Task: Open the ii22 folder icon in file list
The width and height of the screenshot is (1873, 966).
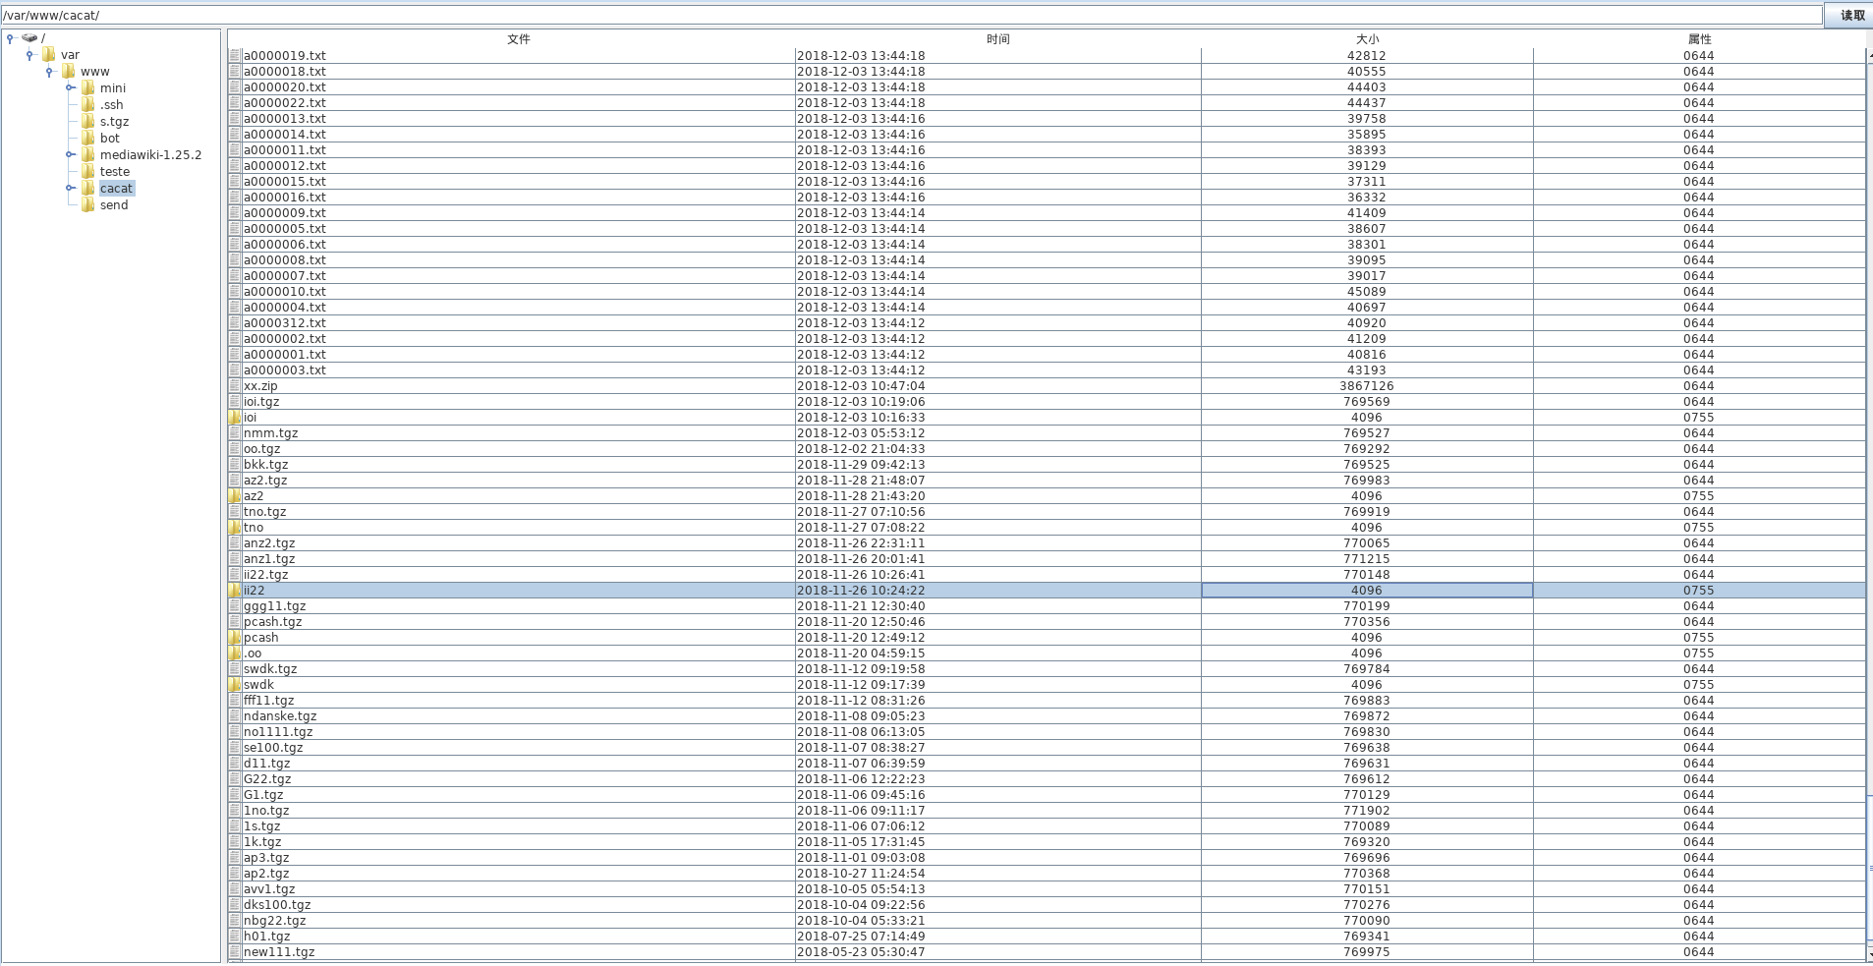Action: (x=235, y=591)
